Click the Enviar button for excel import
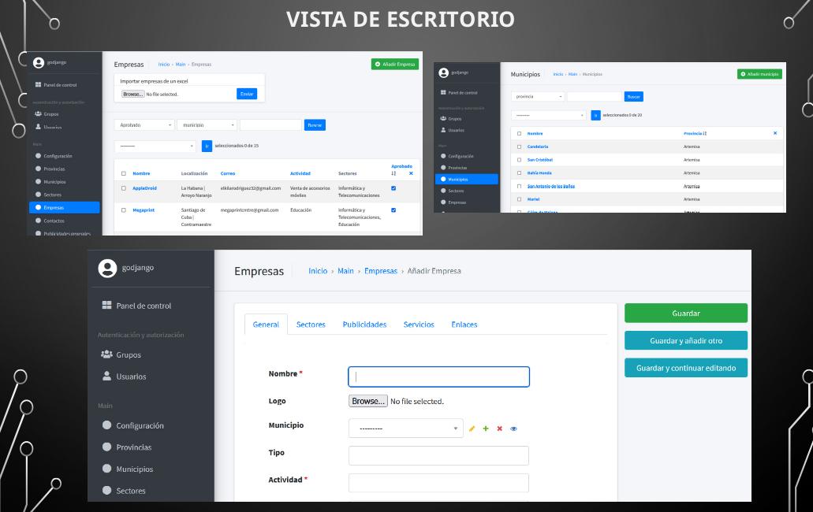 tap(246, 95)
